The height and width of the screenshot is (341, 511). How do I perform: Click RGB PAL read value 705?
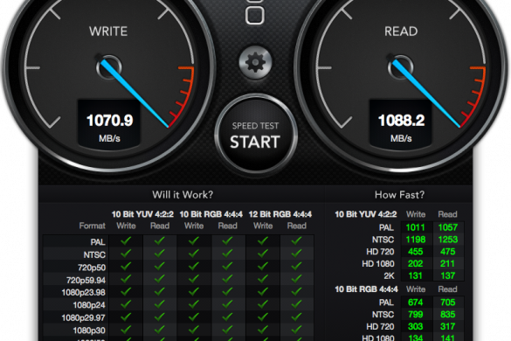pyautogui.click(x=448, y=303)
